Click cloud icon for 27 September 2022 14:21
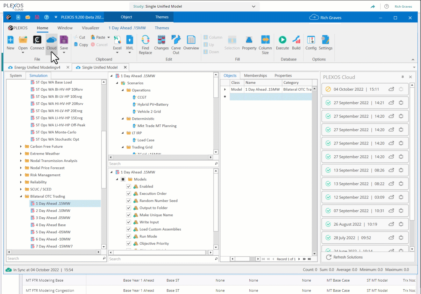This screenshot has width=421, height=294. point(391,103)
